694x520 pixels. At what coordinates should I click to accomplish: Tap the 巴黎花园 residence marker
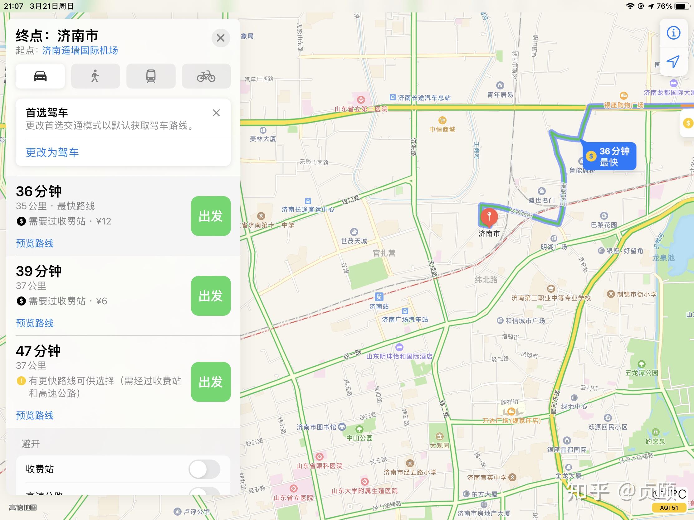(x=604, y=216)
